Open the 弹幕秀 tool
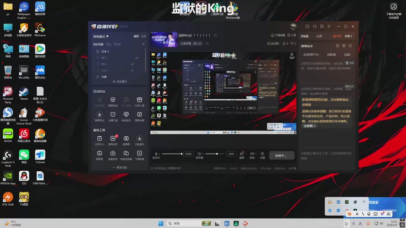Screen dimensions: 406x228 (x=99, y=155)
